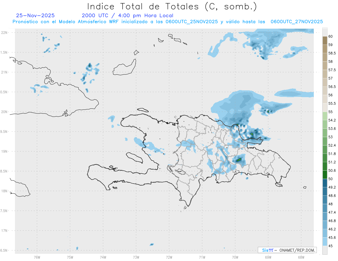Click the "58.5" color bar value

tap(332, 53)
